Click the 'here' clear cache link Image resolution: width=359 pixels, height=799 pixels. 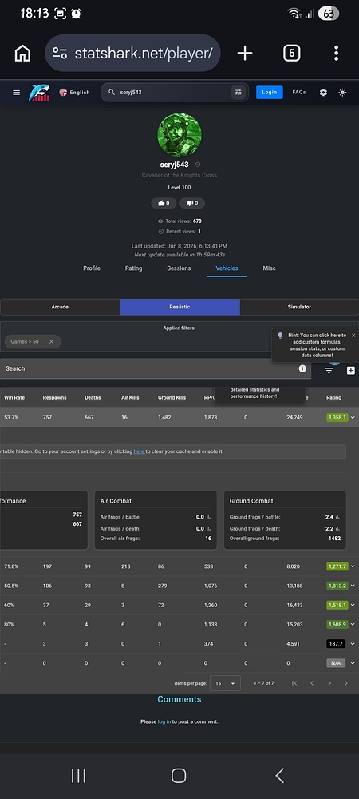click(139, 451)
